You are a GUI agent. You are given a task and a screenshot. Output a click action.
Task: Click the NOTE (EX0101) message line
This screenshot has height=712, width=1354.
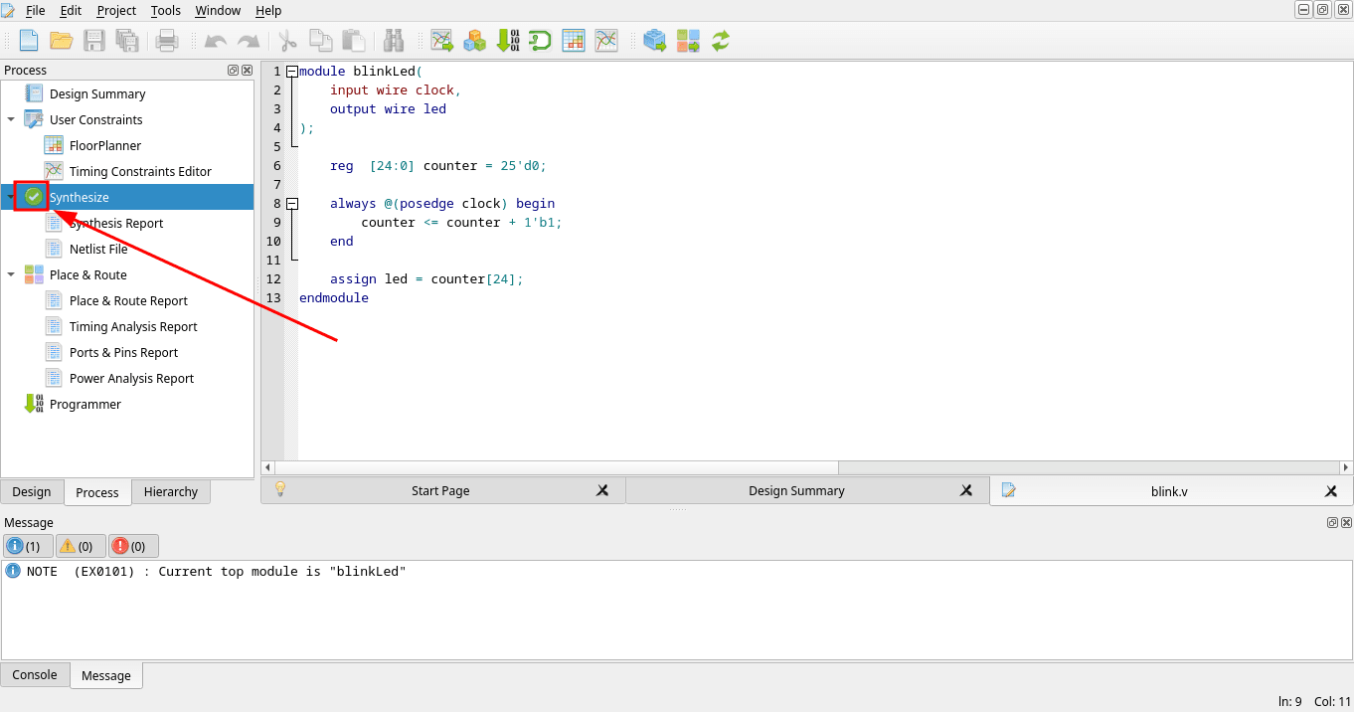coord(217,571)
